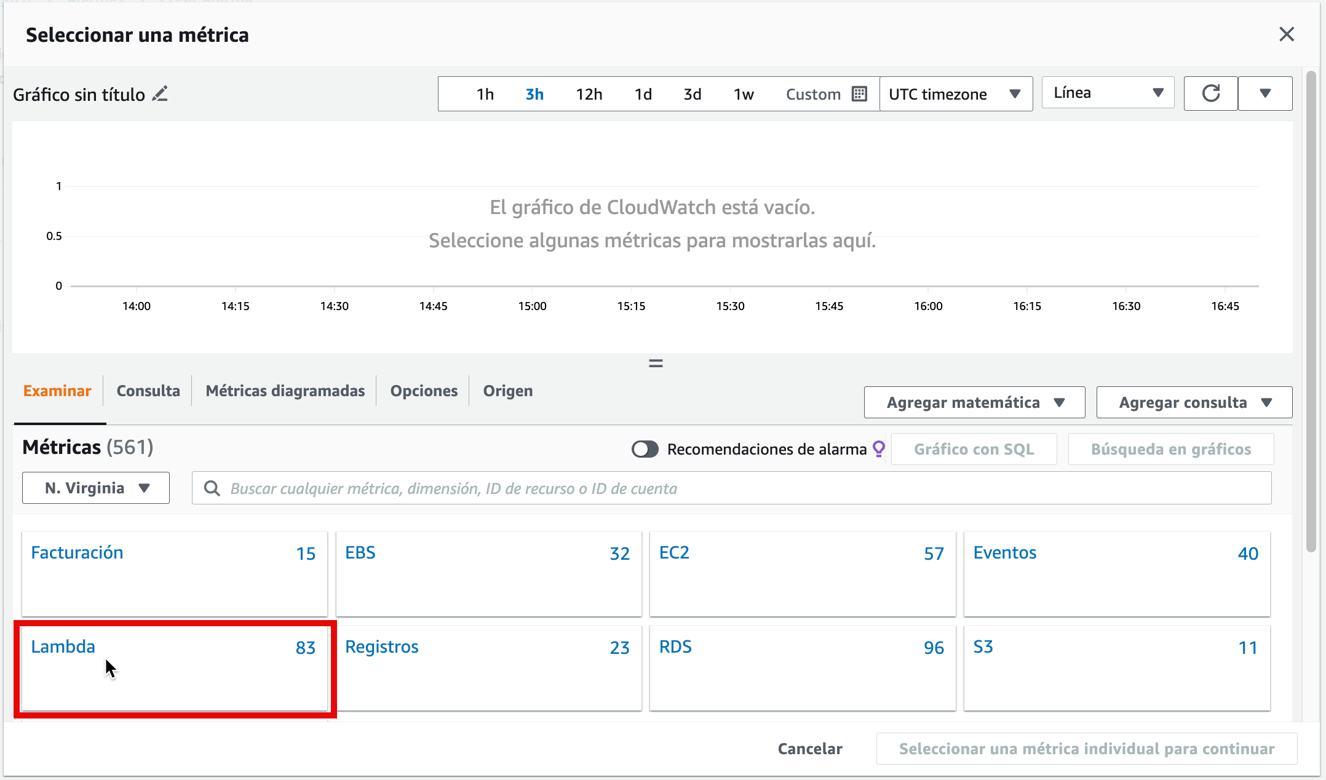
Task: Open the Registros metrics namespace
Action: [489, 669]
